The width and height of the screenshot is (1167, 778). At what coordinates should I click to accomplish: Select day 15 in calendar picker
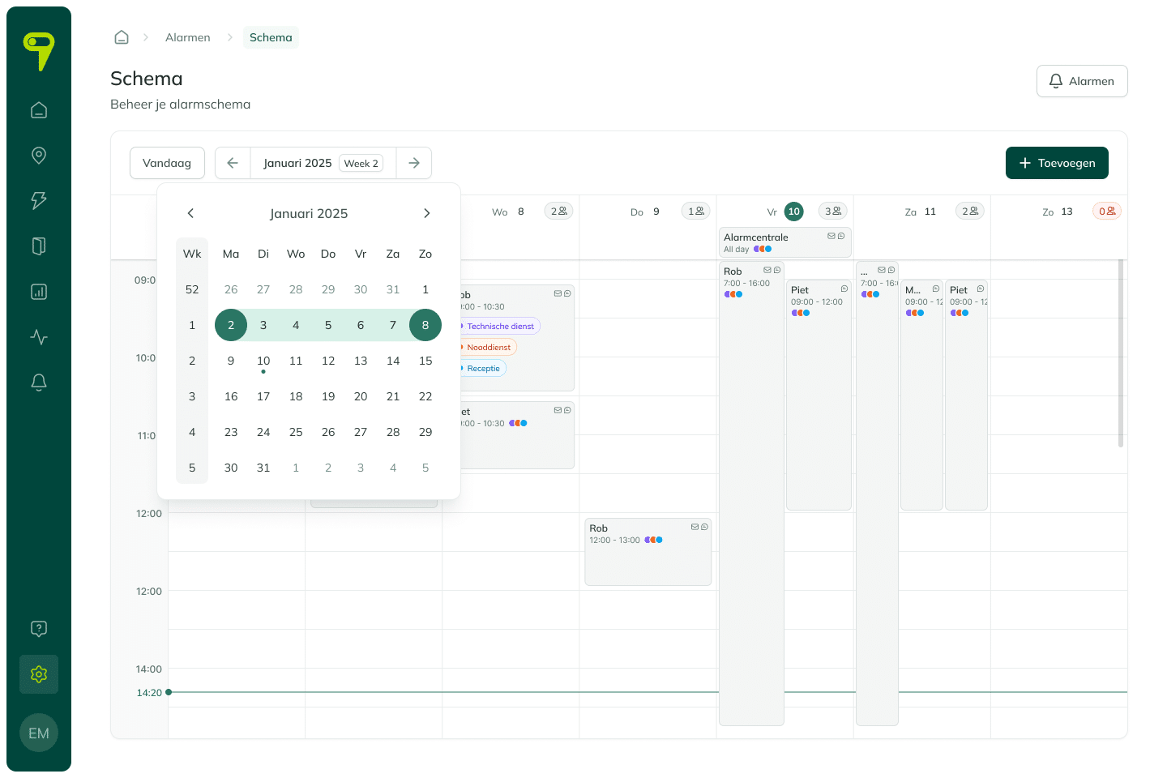coord(425,361)
